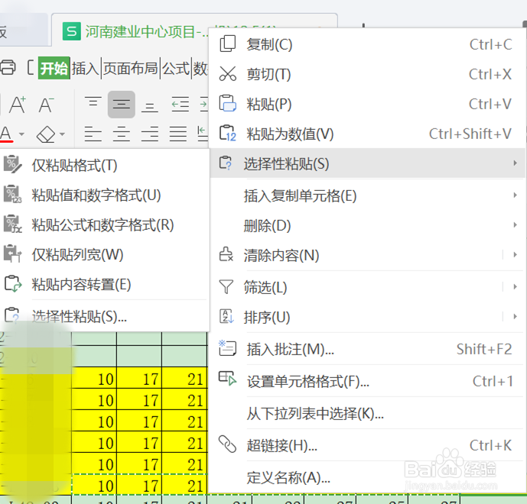
Task: Open the eraser clear dropdown arrow
Action: 62,134
